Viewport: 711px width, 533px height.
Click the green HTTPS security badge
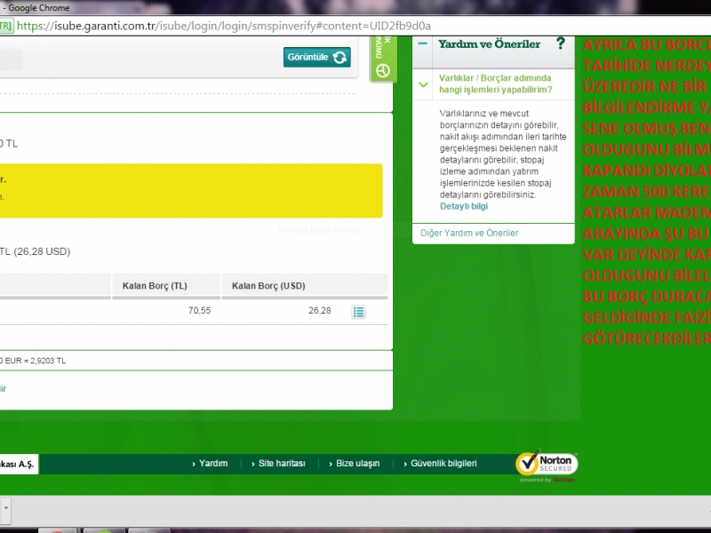pos(6,26)
